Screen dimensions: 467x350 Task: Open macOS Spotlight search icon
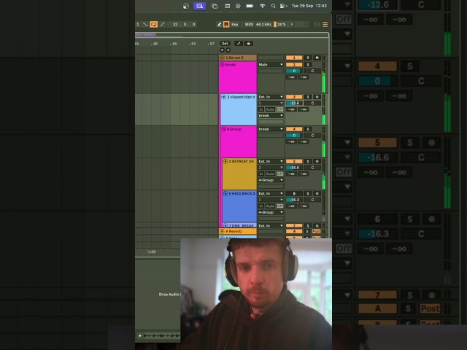tap(273, 6)
